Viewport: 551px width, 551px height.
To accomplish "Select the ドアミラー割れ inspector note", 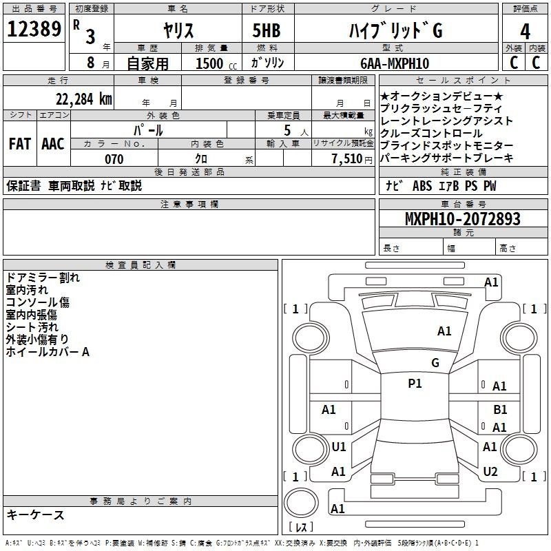I will [x=43, y=278].
